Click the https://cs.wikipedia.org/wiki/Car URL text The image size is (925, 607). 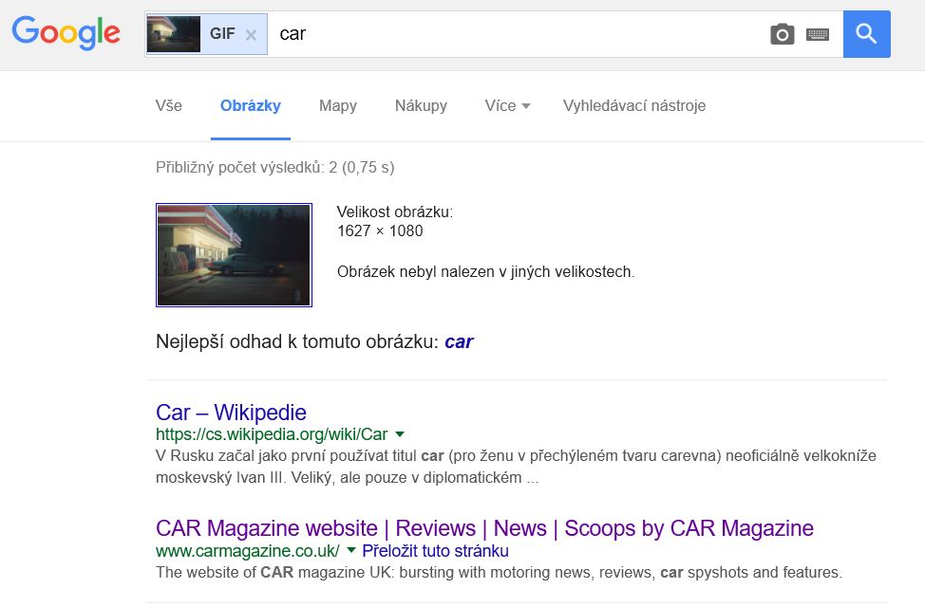[272, 434]
